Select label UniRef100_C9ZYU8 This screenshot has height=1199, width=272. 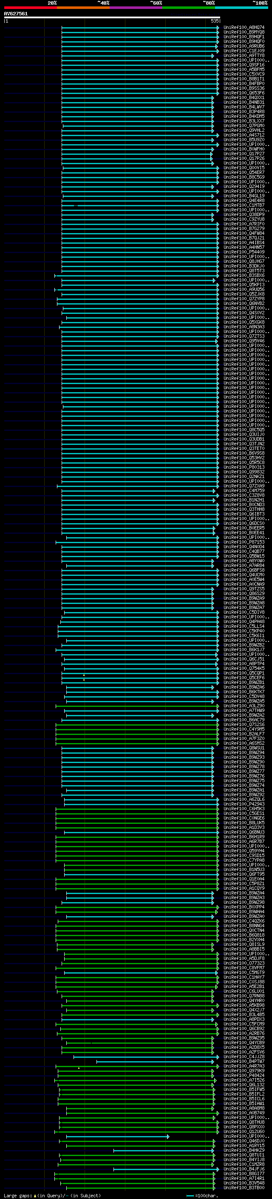pyautogui.click(x=244, y=219)
